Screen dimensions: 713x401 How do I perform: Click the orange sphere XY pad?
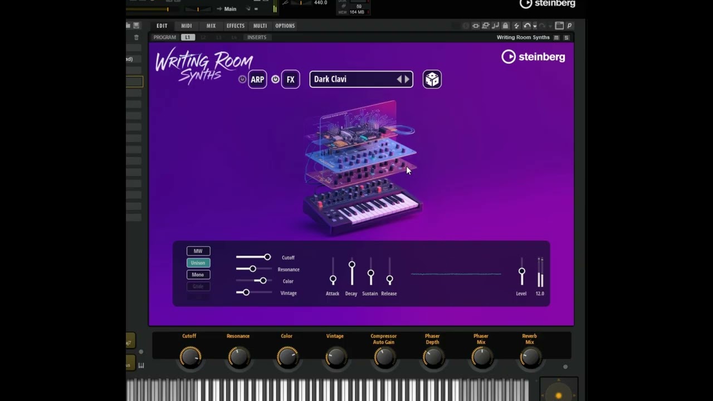pos(559,395)
